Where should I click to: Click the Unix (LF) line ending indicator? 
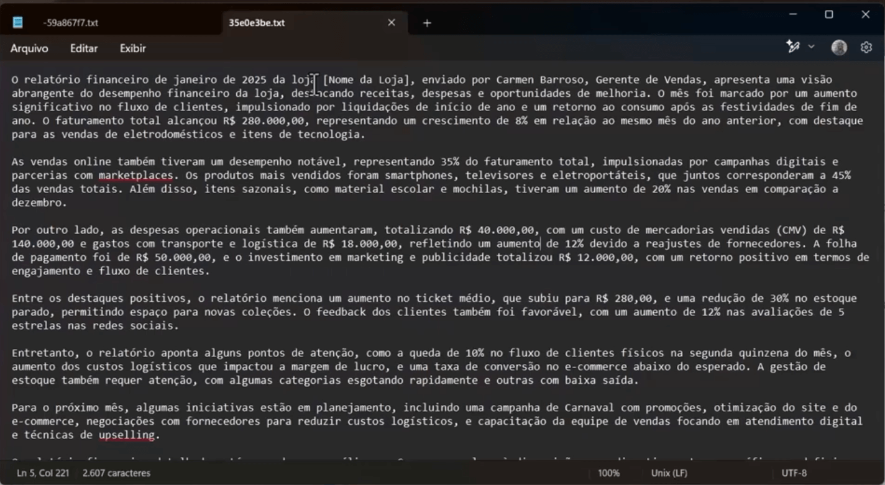pos(669,473)
